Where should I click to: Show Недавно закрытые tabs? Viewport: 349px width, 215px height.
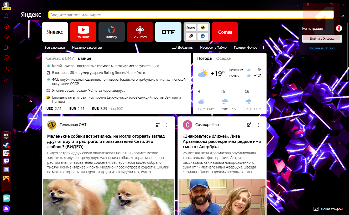click(x=87, y=48)
